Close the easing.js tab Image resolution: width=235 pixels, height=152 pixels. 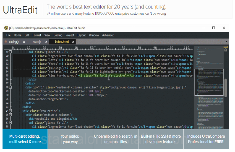coord(24,42)
